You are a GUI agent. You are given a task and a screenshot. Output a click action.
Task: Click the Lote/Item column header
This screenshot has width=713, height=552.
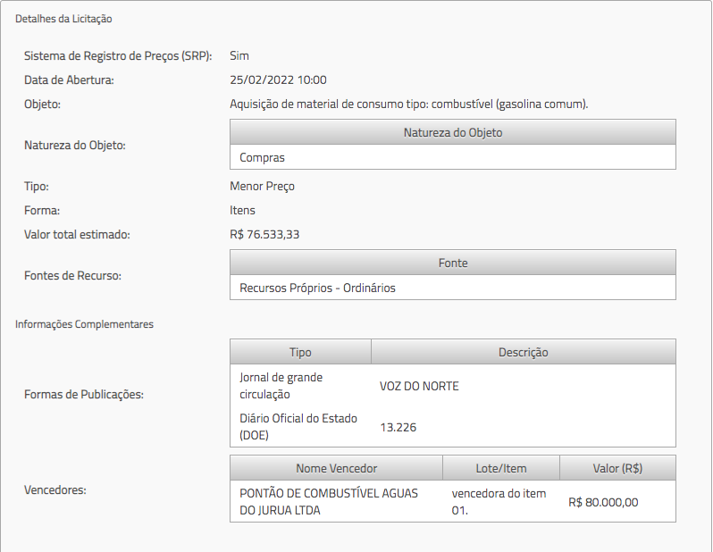[501, 468]
